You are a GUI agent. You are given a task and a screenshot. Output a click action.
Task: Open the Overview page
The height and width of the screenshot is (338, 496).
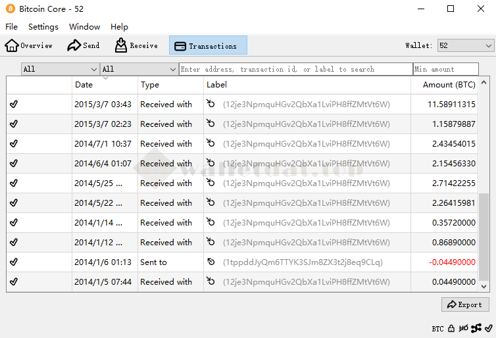pyautogui.click(x=29, y=45)
